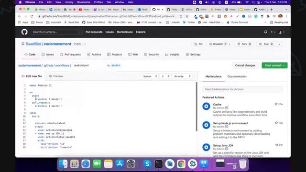
Task: Open the Reading List button
Action: click(x=279, y=22)
